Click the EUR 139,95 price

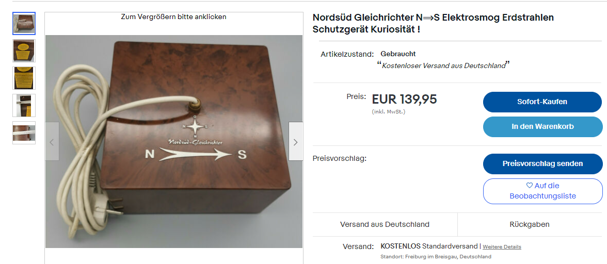coord(404,100)
